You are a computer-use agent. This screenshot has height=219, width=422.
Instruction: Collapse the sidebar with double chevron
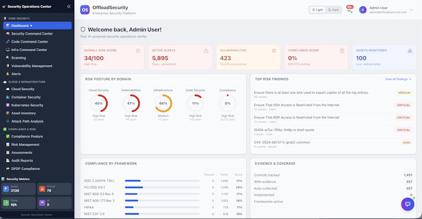pos(69,6)
